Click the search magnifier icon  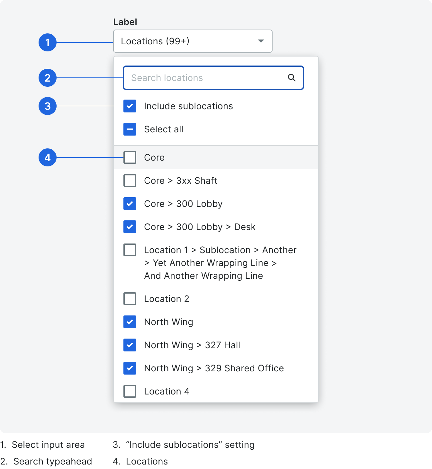tap(292, 78)
